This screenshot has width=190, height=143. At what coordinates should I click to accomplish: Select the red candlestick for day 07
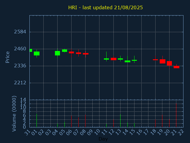(78, 53)
